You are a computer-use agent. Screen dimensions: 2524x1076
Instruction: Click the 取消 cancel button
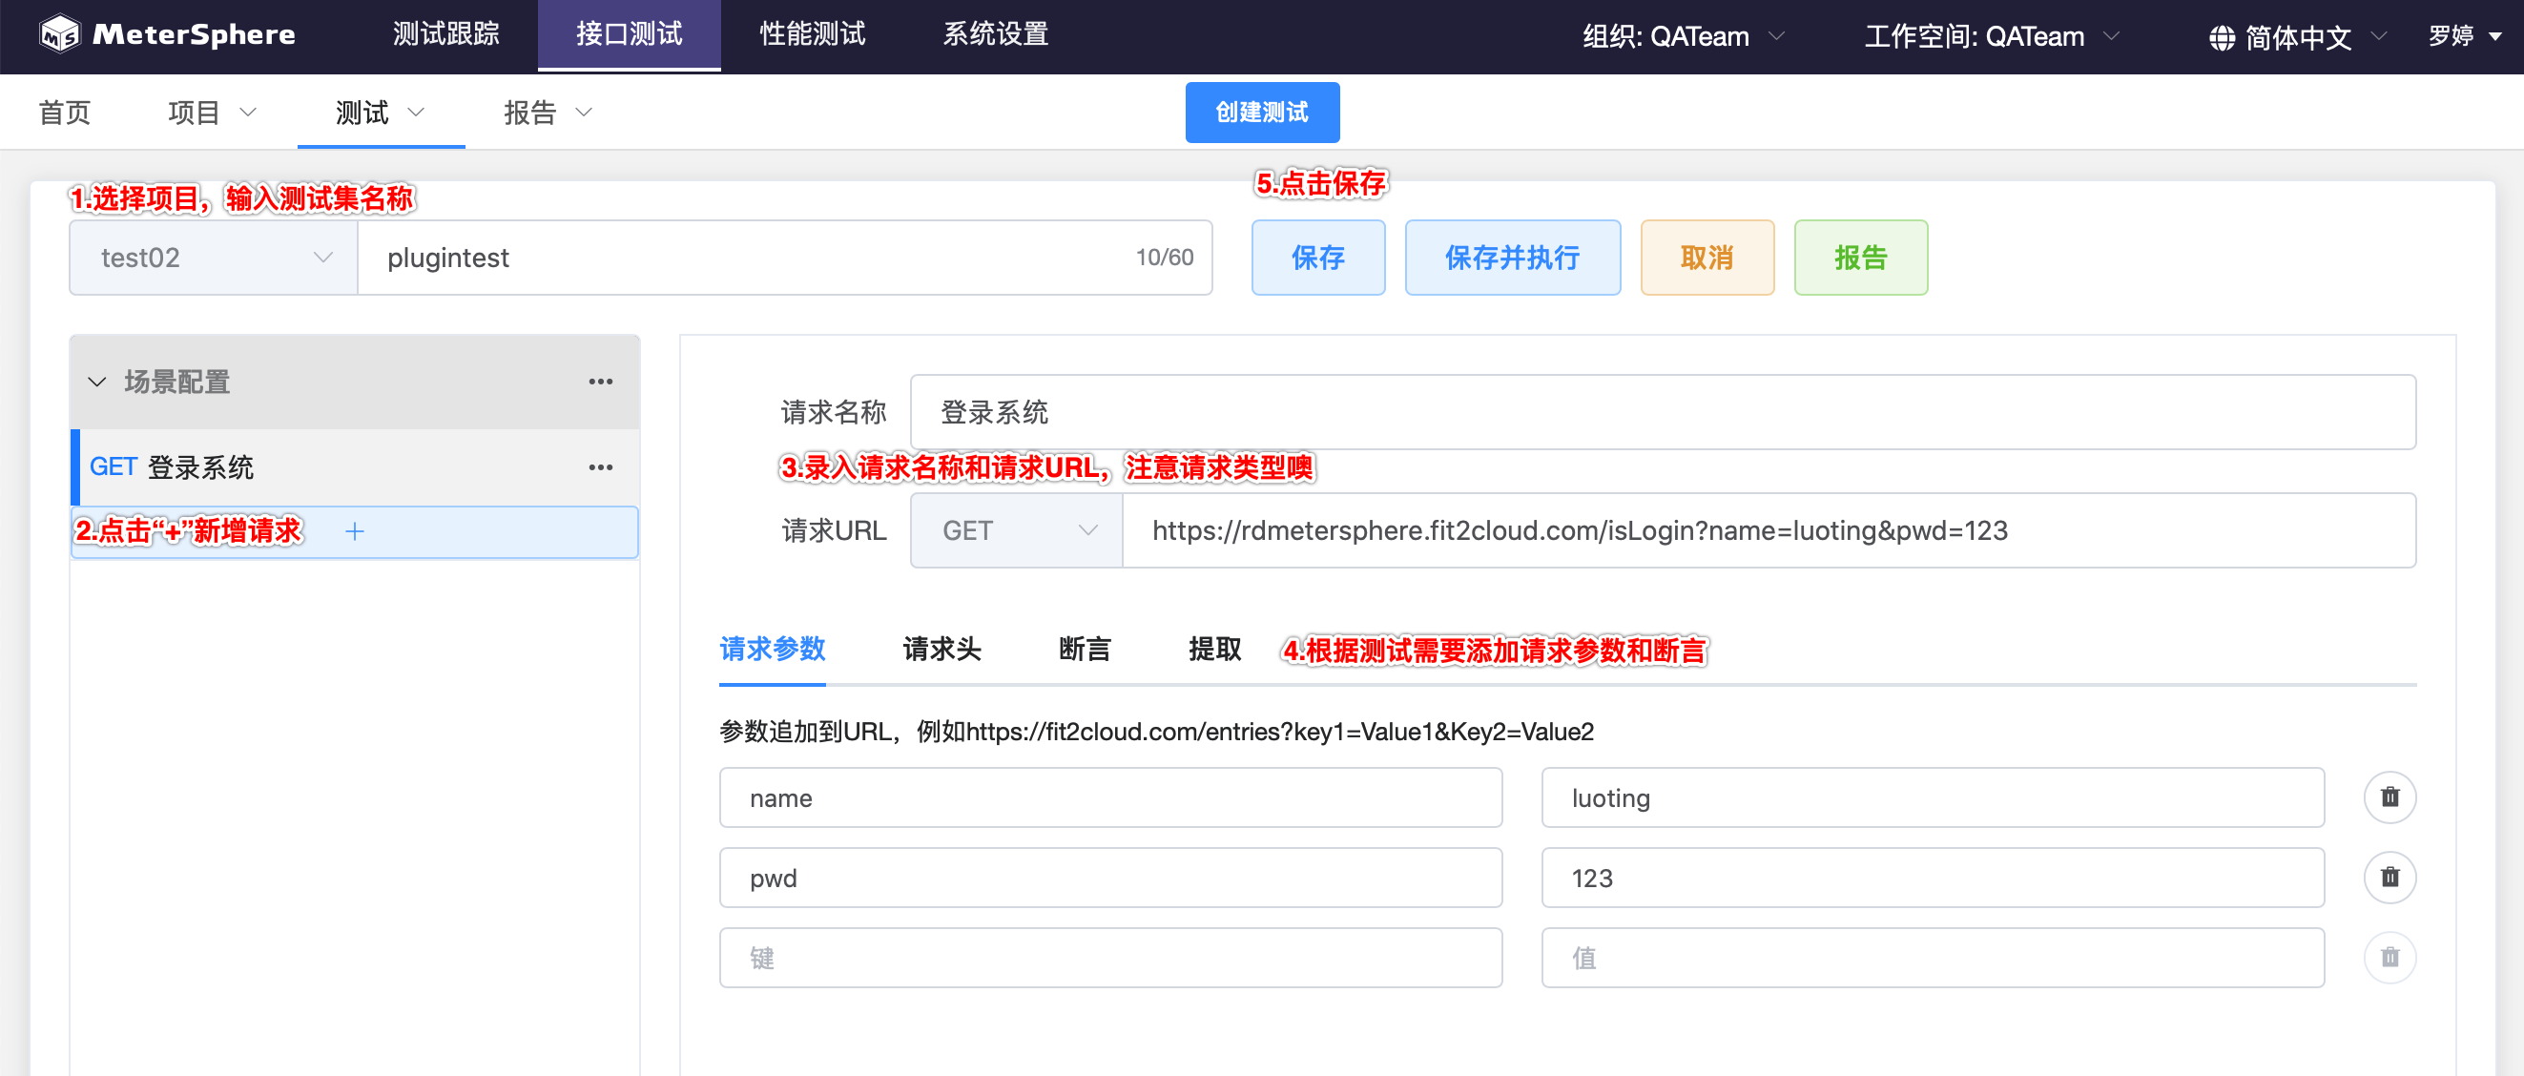coord(1707,258)
